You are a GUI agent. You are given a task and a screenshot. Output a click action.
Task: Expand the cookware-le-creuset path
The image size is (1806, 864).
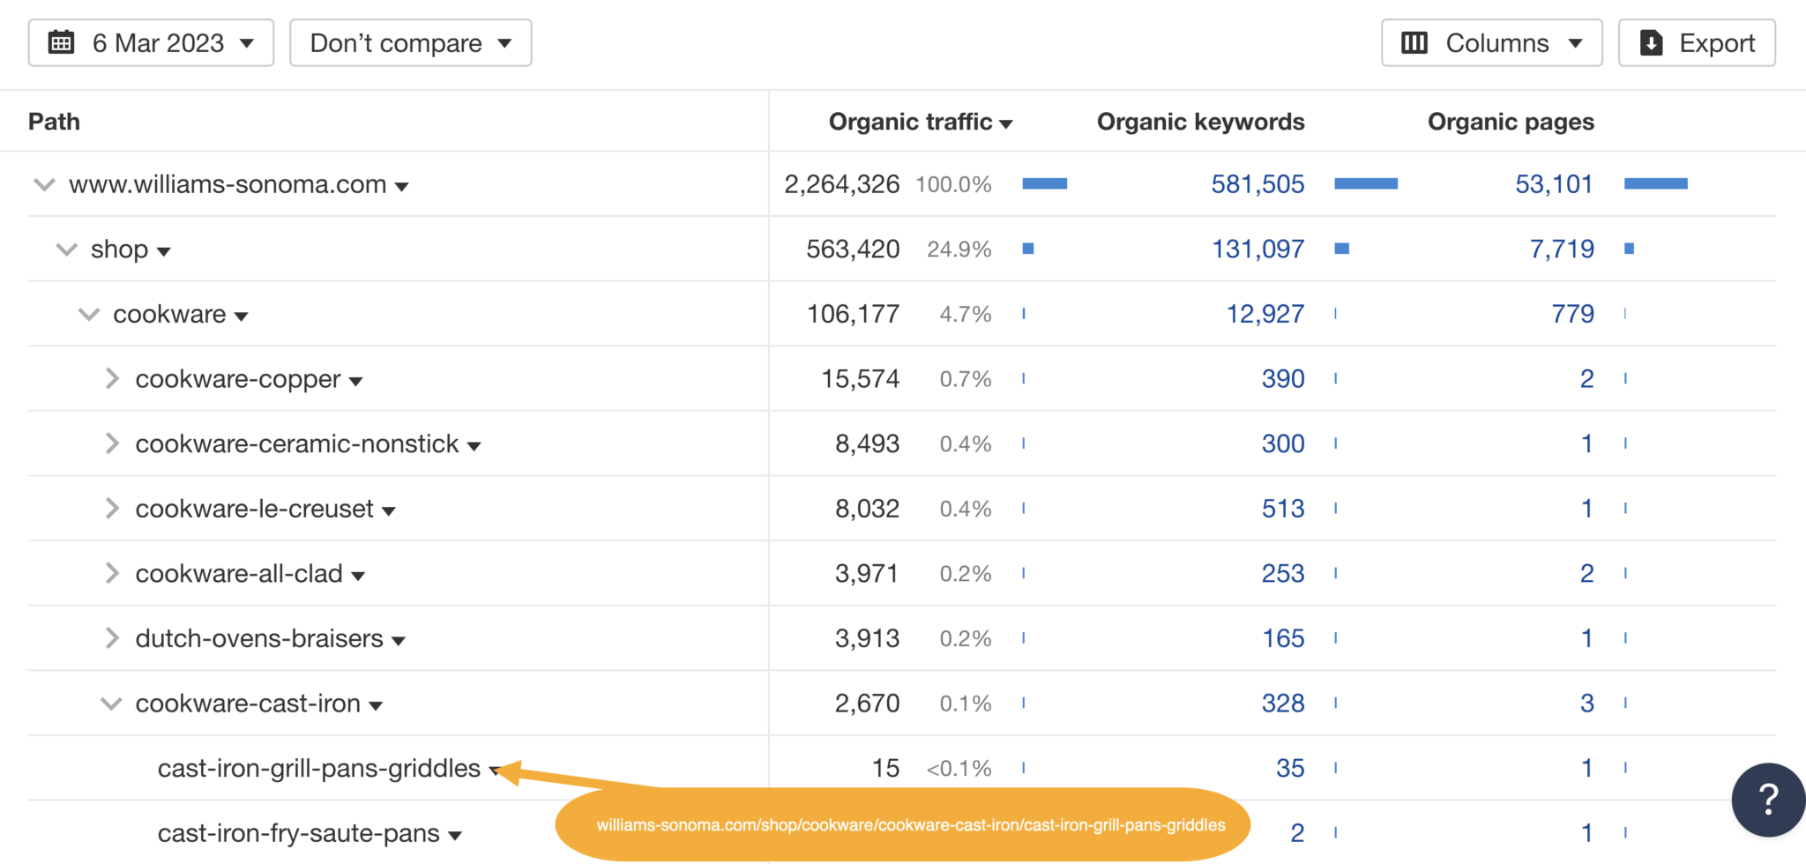click(x=112, y=509)
